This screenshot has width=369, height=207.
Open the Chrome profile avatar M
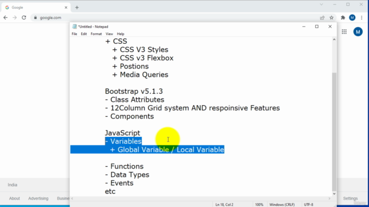click(352, 18)
